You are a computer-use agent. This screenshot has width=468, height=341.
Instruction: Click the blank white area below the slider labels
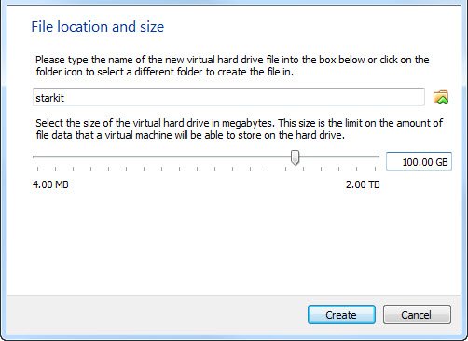234,242
